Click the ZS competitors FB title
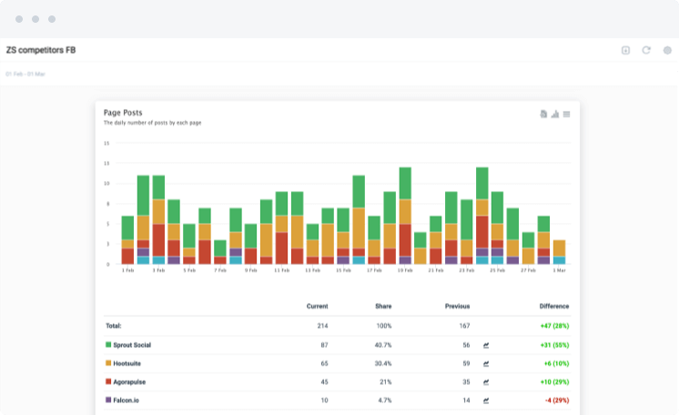The image size is (679, 415). (x=41, y=50)
